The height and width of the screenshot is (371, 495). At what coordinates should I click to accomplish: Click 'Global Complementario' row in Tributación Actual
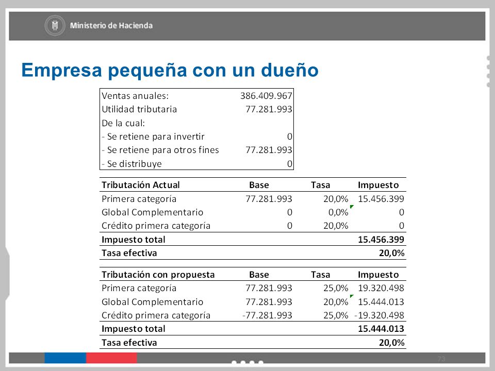(152, 212)
